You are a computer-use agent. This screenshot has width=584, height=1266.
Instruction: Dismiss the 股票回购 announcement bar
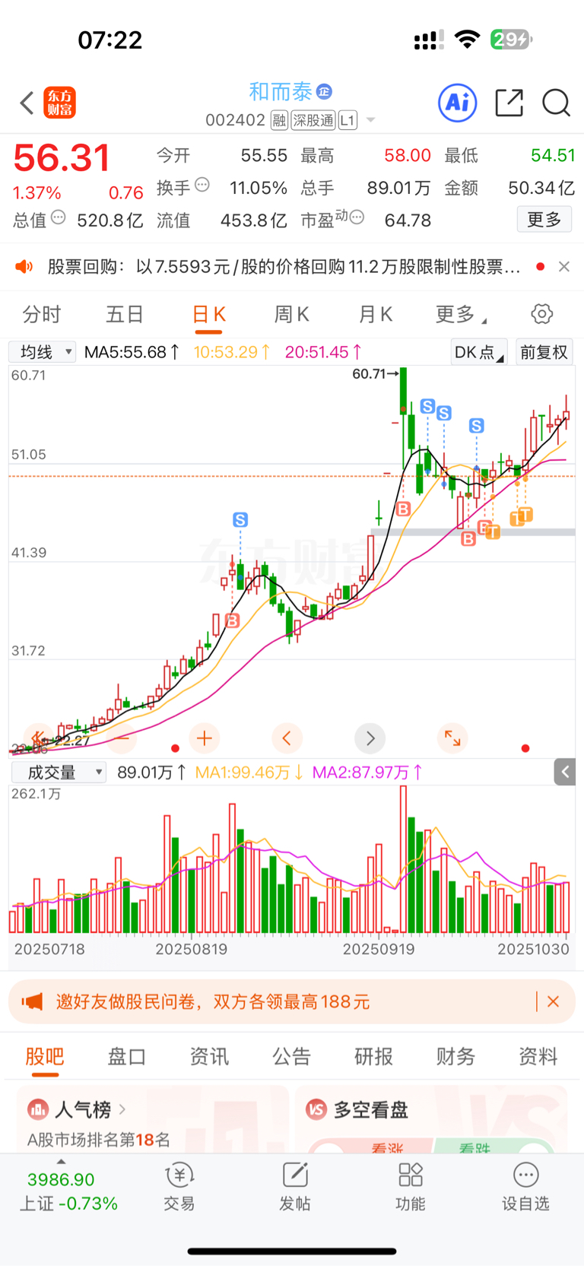pos(564,266)
